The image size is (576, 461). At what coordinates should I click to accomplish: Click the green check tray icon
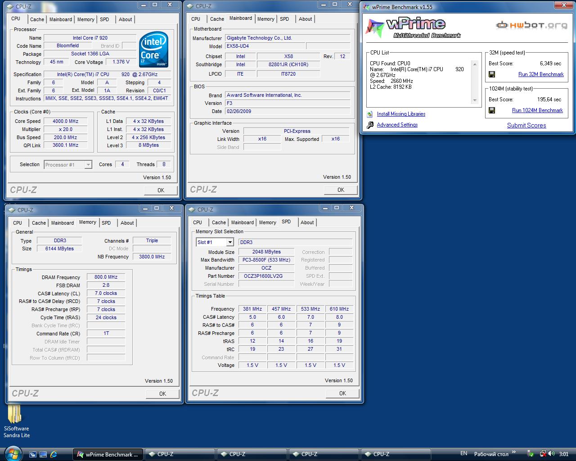(x=531, y=454)
